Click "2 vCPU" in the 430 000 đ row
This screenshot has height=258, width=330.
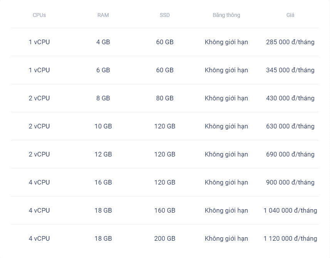point(39,98)
